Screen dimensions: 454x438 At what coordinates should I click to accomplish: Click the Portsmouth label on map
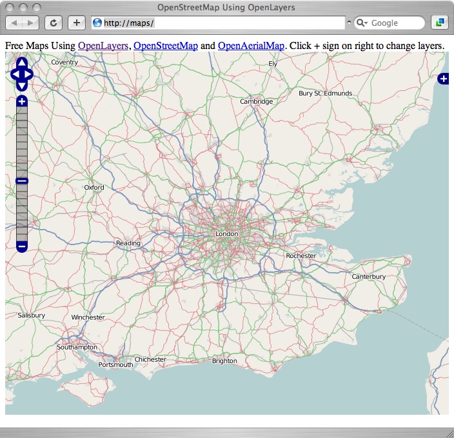click(x=115, y=364)
